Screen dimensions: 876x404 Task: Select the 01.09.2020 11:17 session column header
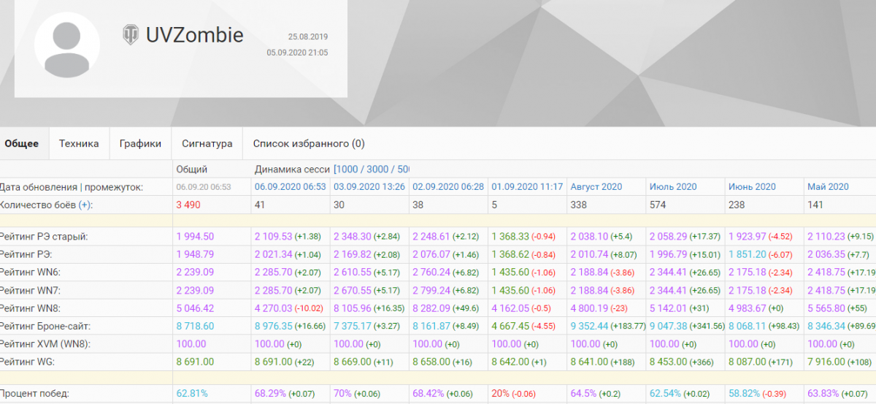527,187
